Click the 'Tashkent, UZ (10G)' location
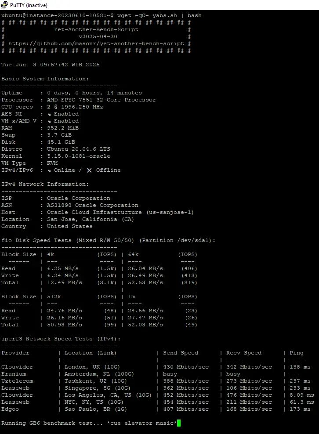Image resolution: width=319 pixels, height=434 pixels. 96,381
